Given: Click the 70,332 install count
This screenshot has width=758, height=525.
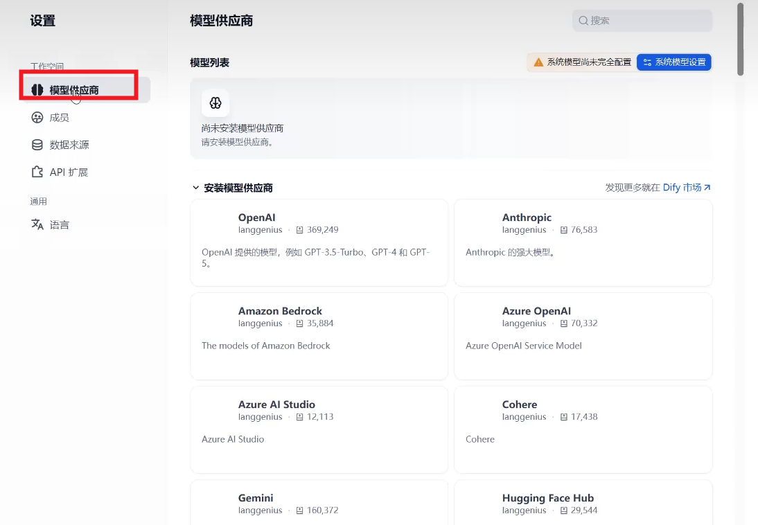Looking at the screenshot, I should coord(584,323).
